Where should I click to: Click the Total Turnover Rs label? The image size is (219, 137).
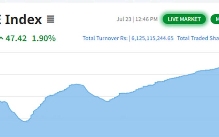click(x=105, y=38)
